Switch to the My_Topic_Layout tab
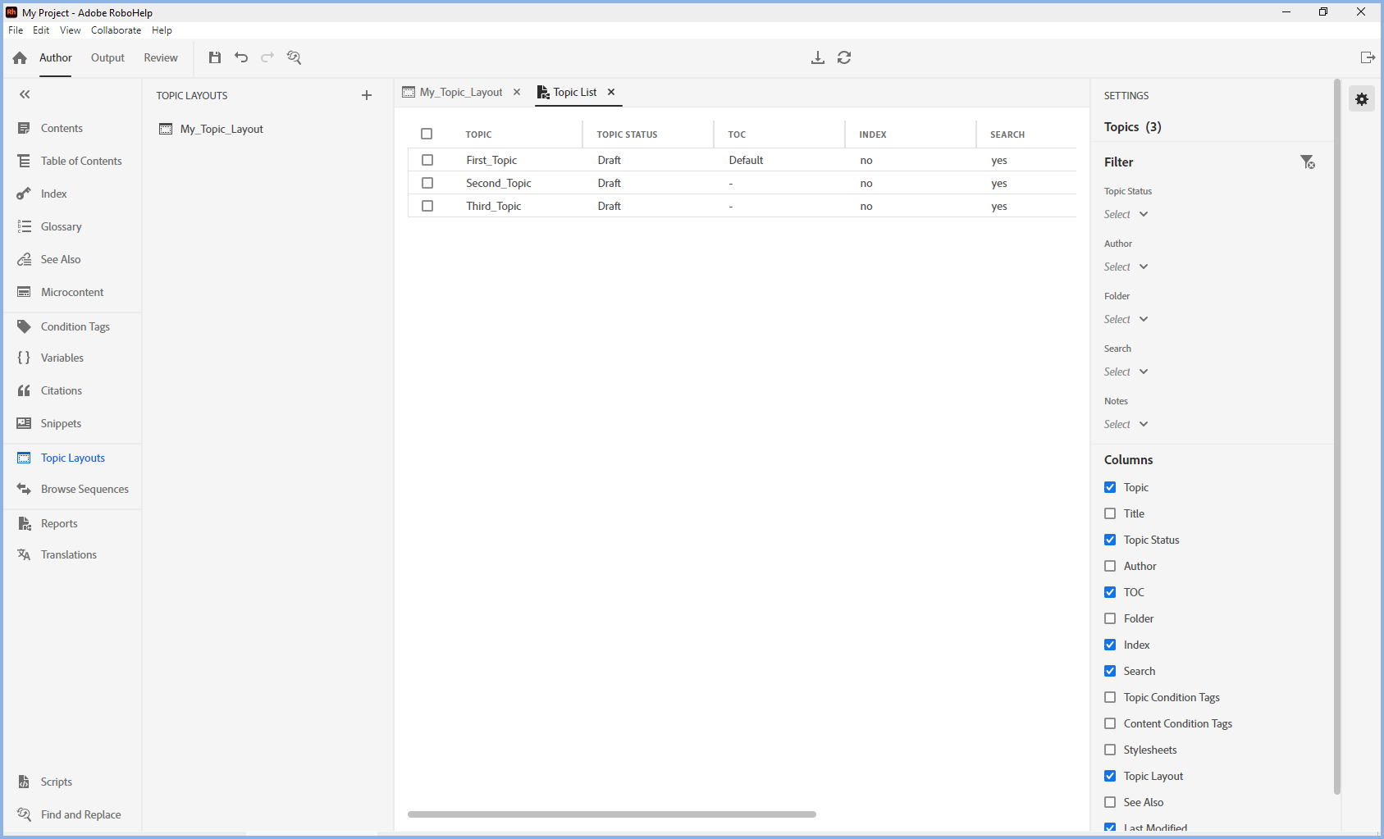This screenshot has width=1384, height=839. point(460,93)
